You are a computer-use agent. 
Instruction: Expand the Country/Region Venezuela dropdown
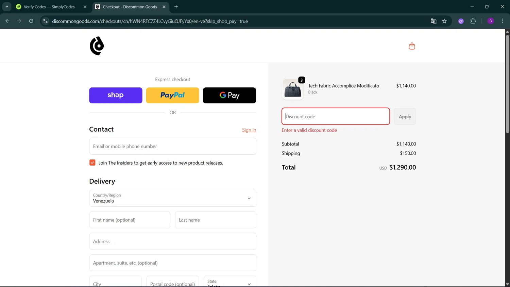[x=173, y=198]
